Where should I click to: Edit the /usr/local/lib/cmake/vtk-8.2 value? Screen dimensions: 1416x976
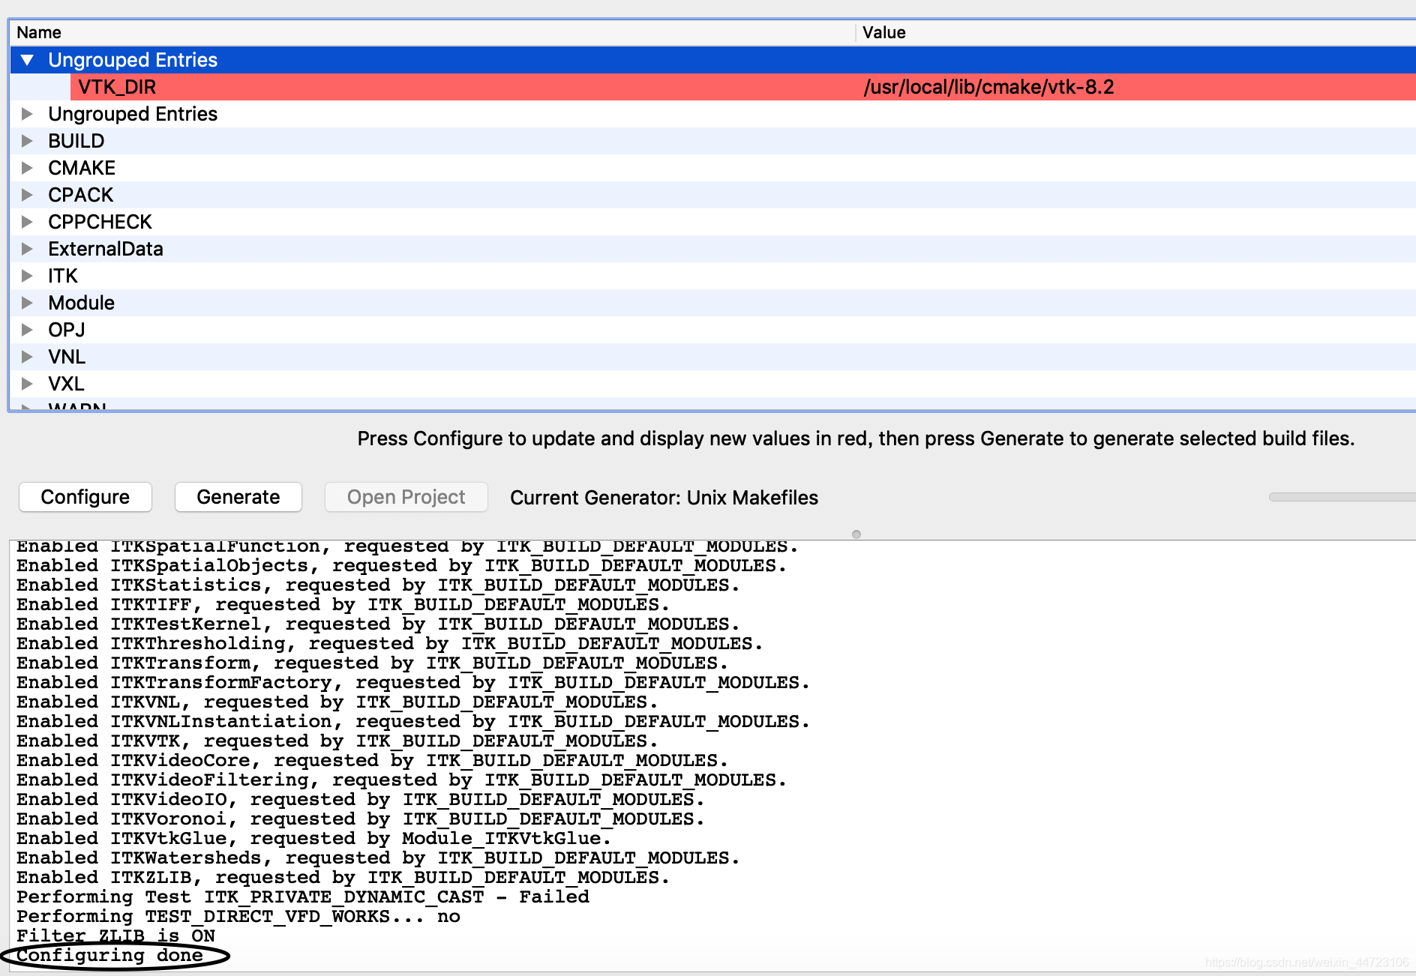(x=988, y=87)
